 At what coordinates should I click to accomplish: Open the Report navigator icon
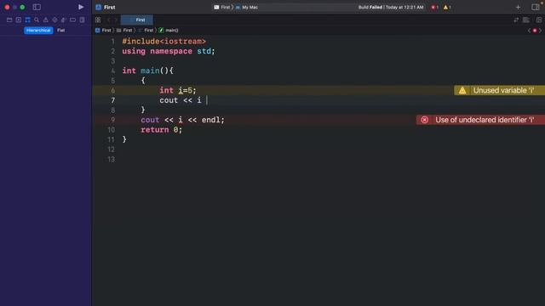pos(82,20)
